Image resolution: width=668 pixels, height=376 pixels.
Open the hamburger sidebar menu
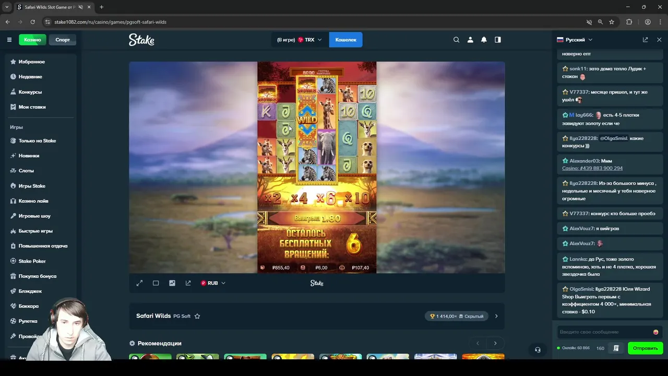pos(9,40)
